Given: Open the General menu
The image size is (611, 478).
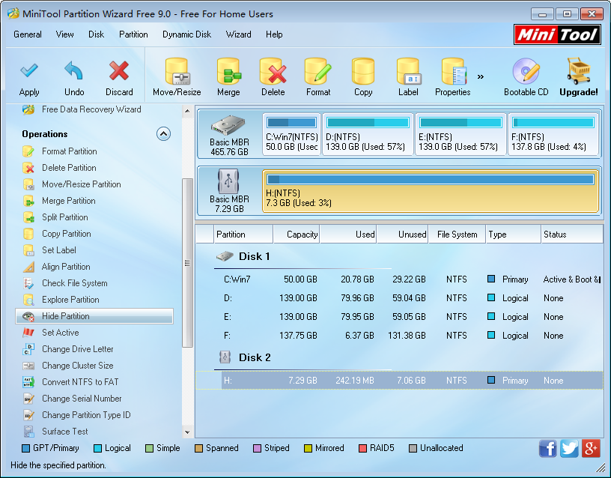Looking at the screenshot, I should [x=28, y=34].
